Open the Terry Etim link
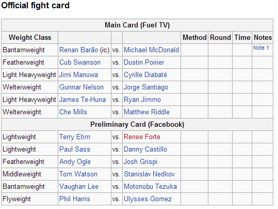The width and height of the screenshot is (278, 209). 75,137
